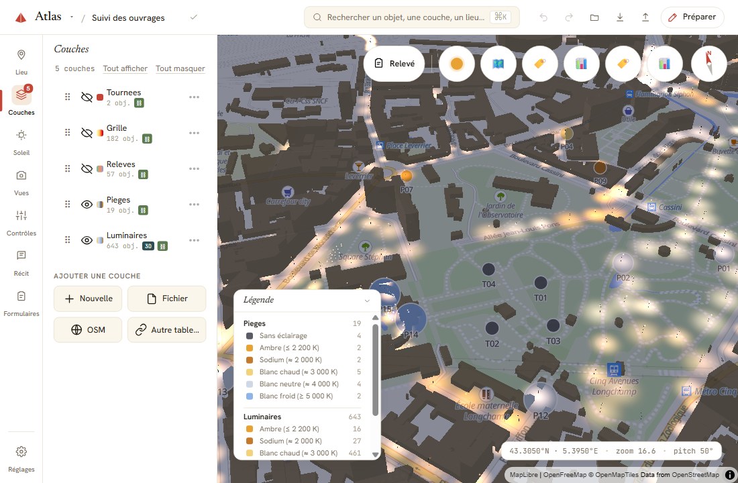
Task: Reset north with the compass button
Action: [709, 64]
